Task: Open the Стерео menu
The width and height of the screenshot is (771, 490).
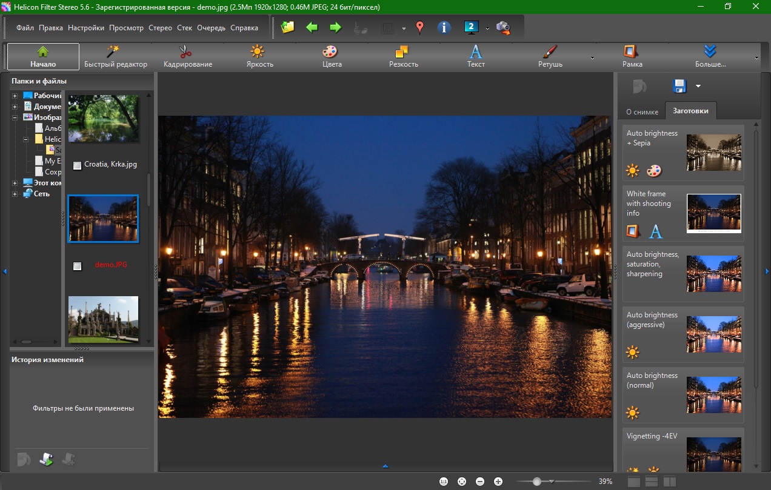Action: [161, 28]
